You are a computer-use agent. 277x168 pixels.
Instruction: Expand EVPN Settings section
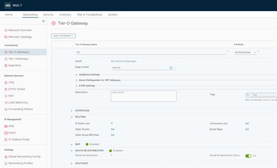coord(76,86)
